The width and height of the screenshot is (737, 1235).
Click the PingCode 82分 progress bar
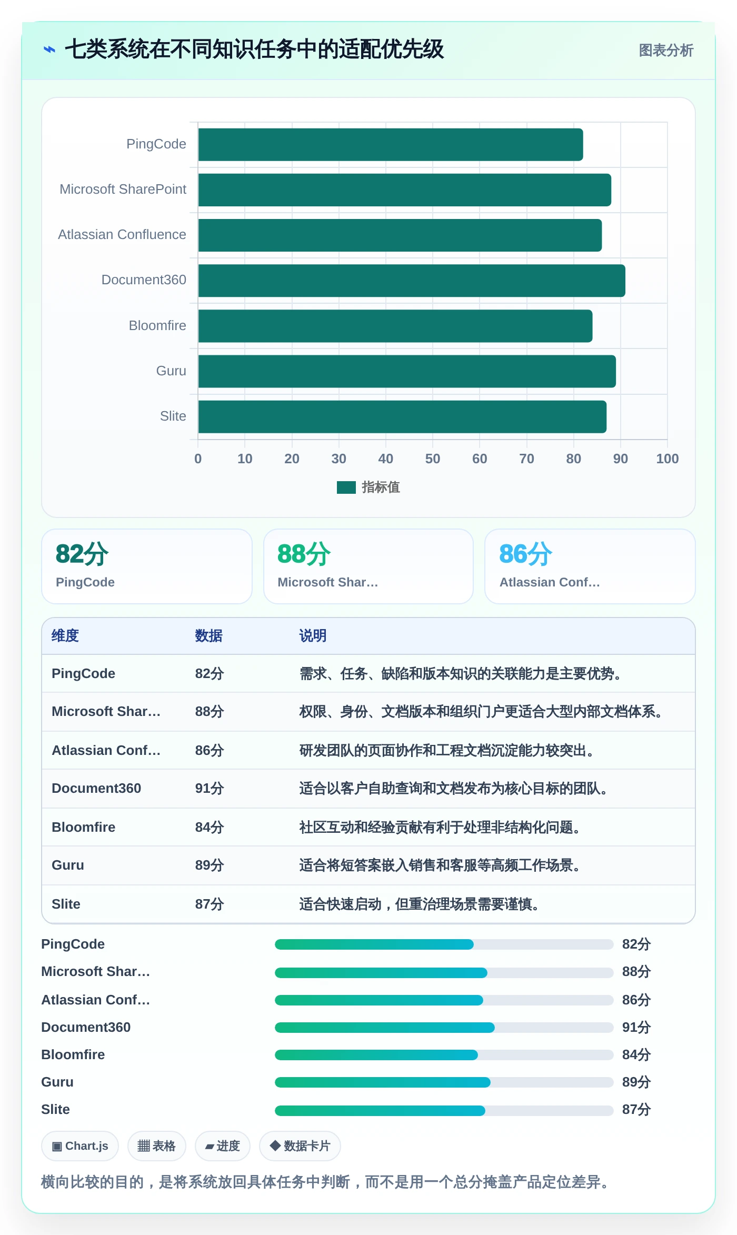[444, 944]
